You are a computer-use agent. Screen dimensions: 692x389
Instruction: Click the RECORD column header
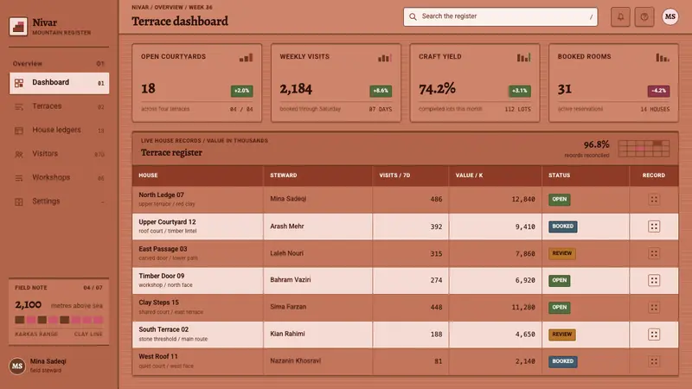(654, 175)
